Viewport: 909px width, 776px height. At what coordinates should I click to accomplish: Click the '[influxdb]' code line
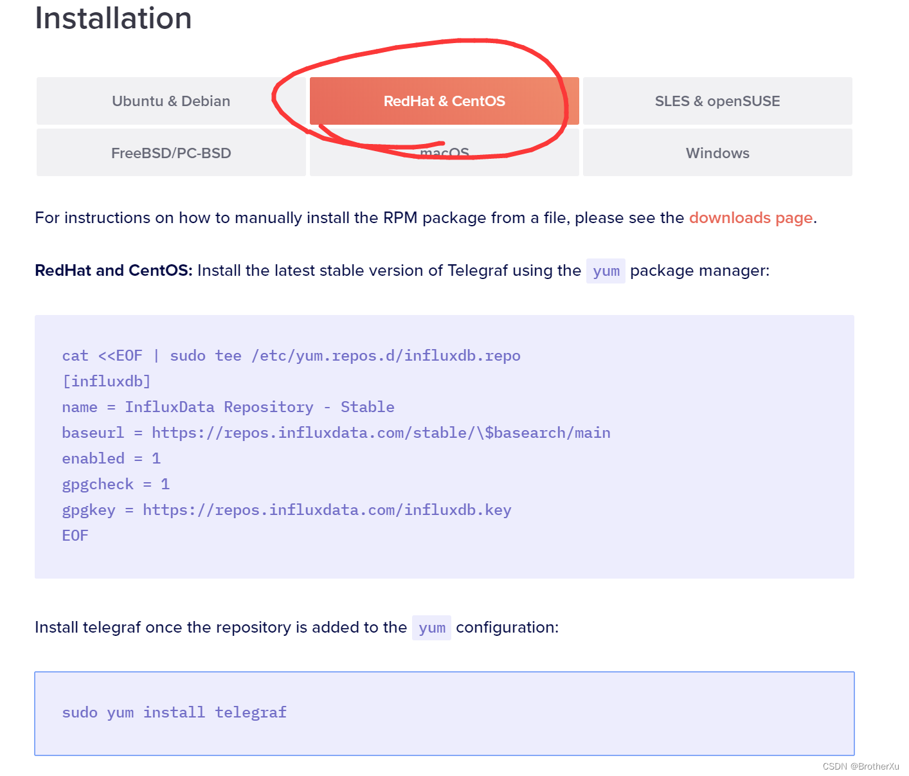click(x=106, y=381)
